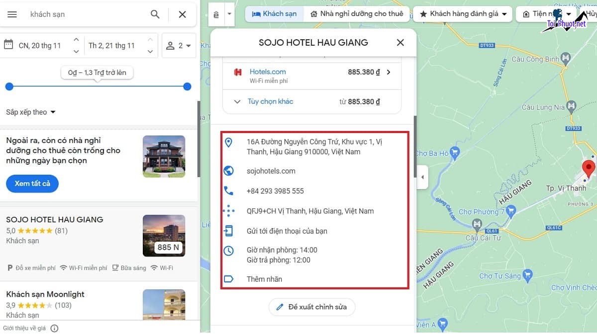
Task: Click the website globe icon
Action: tap(228, 171)
